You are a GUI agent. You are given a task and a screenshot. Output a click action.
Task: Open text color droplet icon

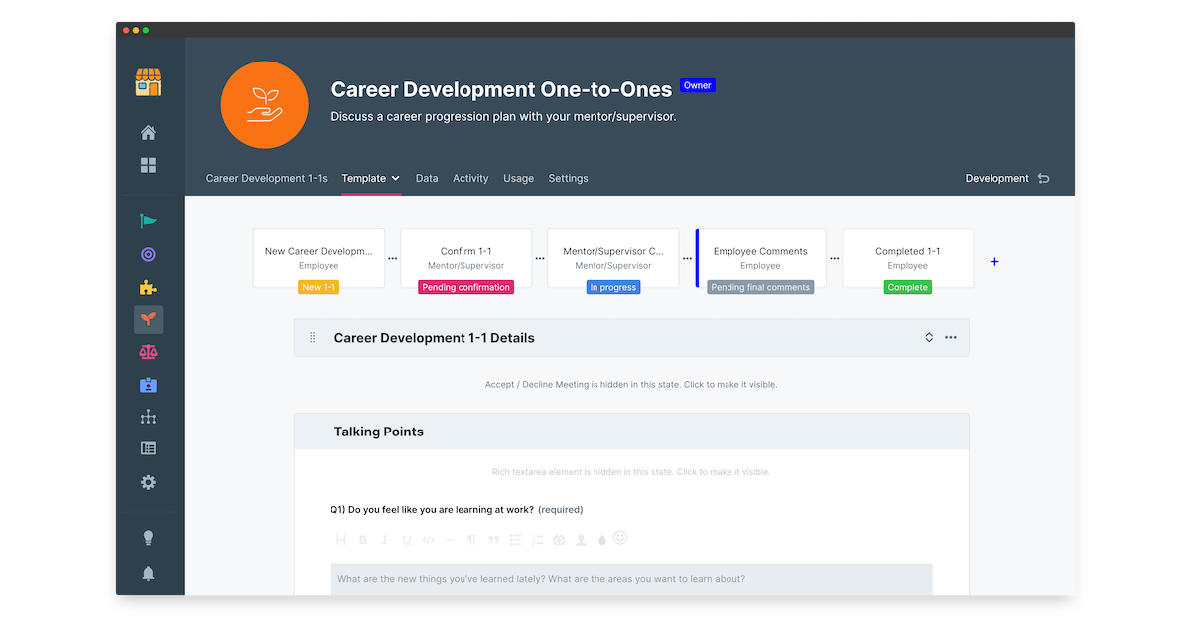click(x=602, y=541)
